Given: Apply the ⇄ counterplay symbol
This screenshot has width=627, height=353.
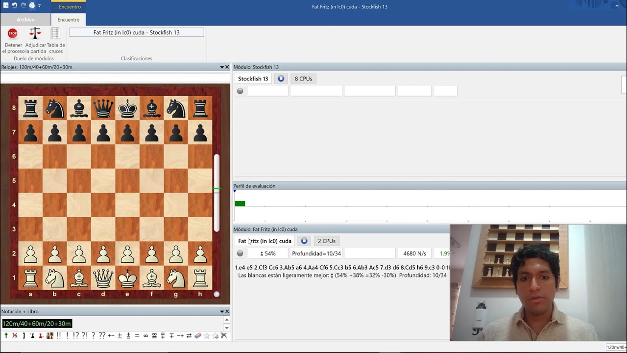Looking at the screenshot, I should 189,336.
